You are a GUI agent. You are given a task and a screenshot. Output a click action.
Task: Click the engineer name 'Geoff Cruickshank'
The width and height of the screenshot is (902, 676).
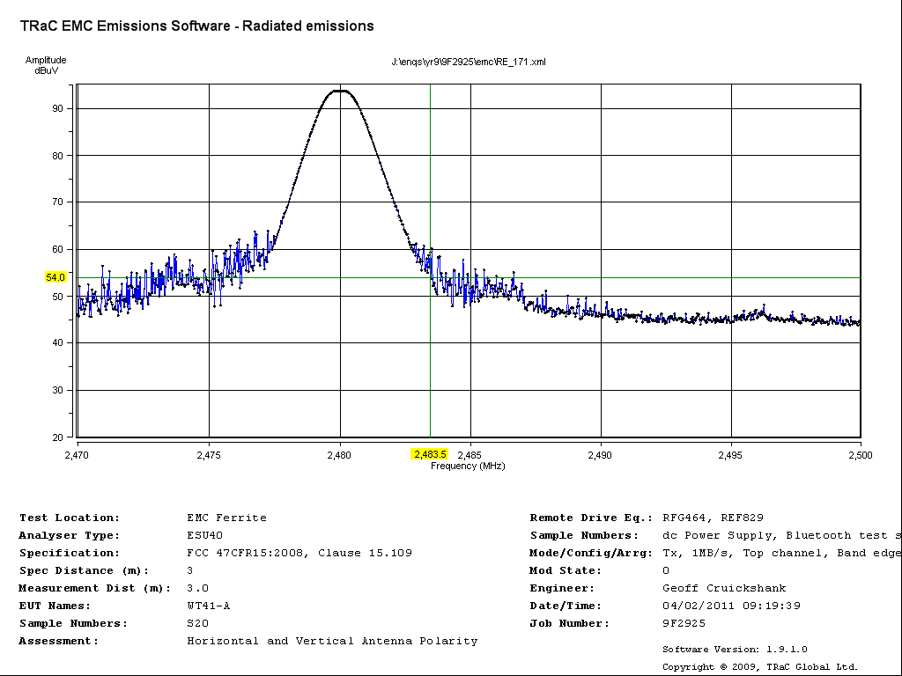click(x=724, y=588)
